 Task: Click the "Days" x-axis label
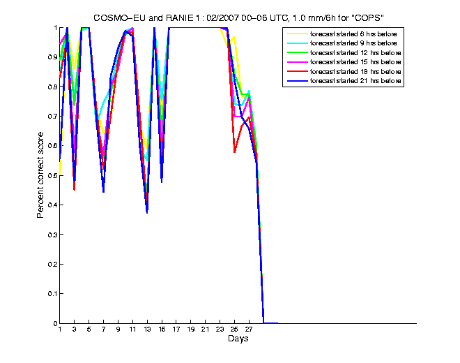pyautogui.click(x=238, y=339)
